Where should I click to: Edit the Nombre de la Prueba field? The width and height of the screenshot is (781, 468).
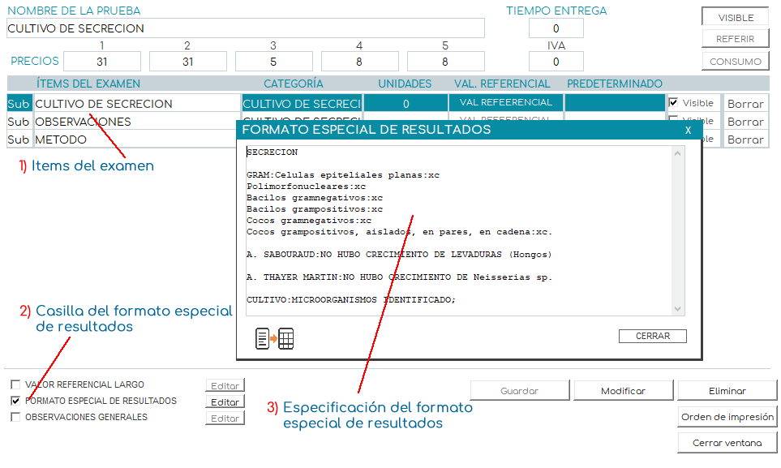(x=245, y=28)
